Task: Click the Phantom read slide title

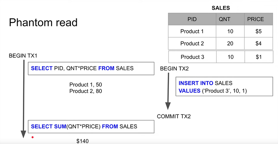Action: 43,23
